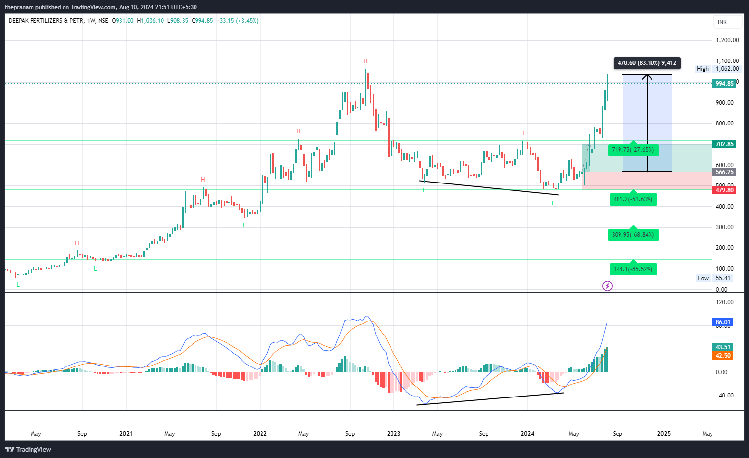Click the High 1,062.00 label
749x458 pixels.
click(718, 69)
